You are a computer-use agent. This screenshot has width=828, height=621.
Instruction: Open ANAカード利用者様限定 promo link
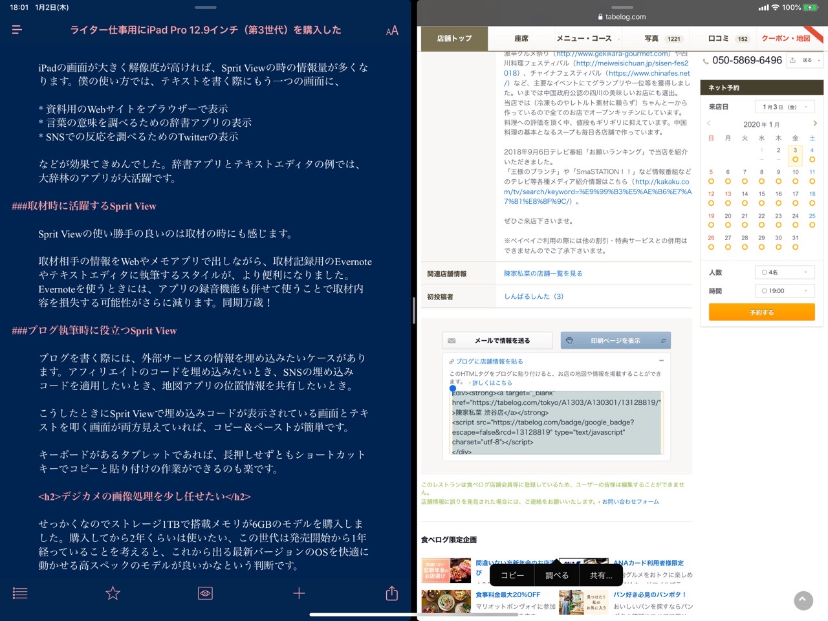click(648, 563)
